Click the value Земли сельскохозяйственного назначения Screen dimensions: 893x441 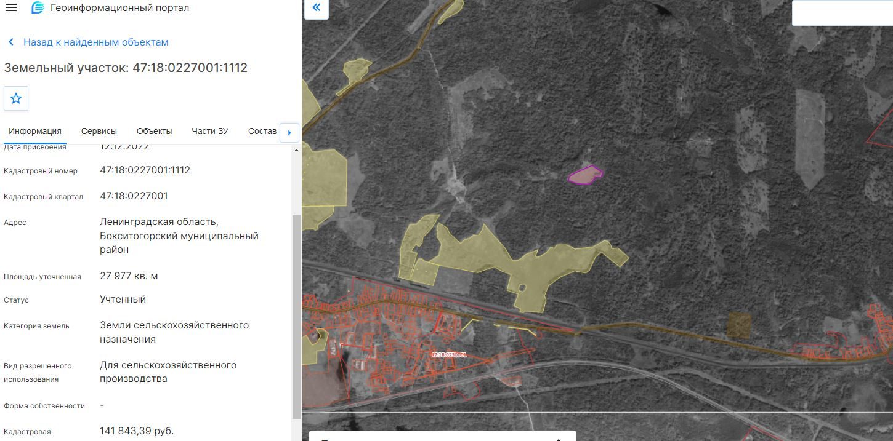coord(174,332)
